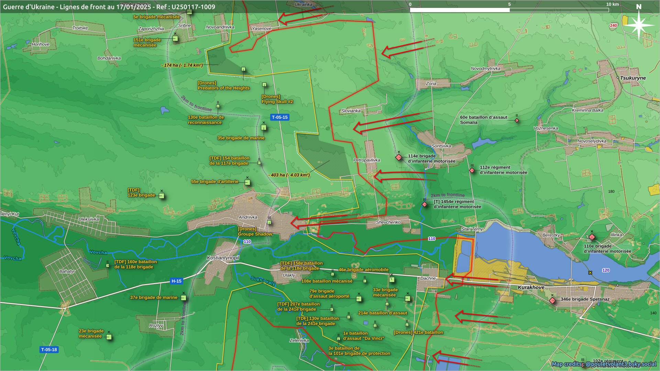Click the red 240 route shield
This screenshot has width=660, height=371.
pos(613,25)
